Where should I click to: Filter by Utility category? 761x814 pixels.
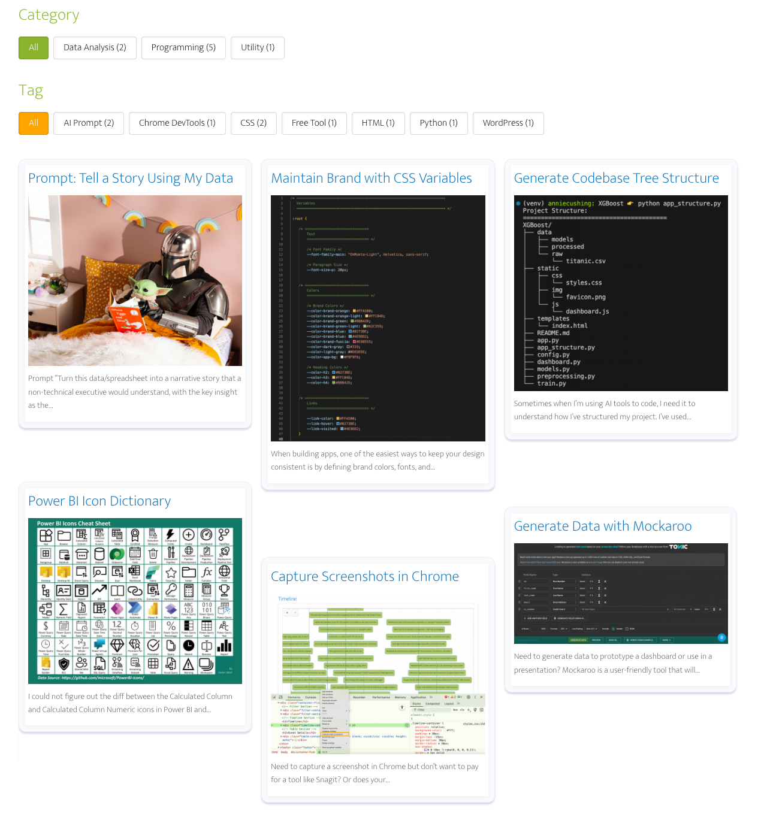(x=258, y=48)
